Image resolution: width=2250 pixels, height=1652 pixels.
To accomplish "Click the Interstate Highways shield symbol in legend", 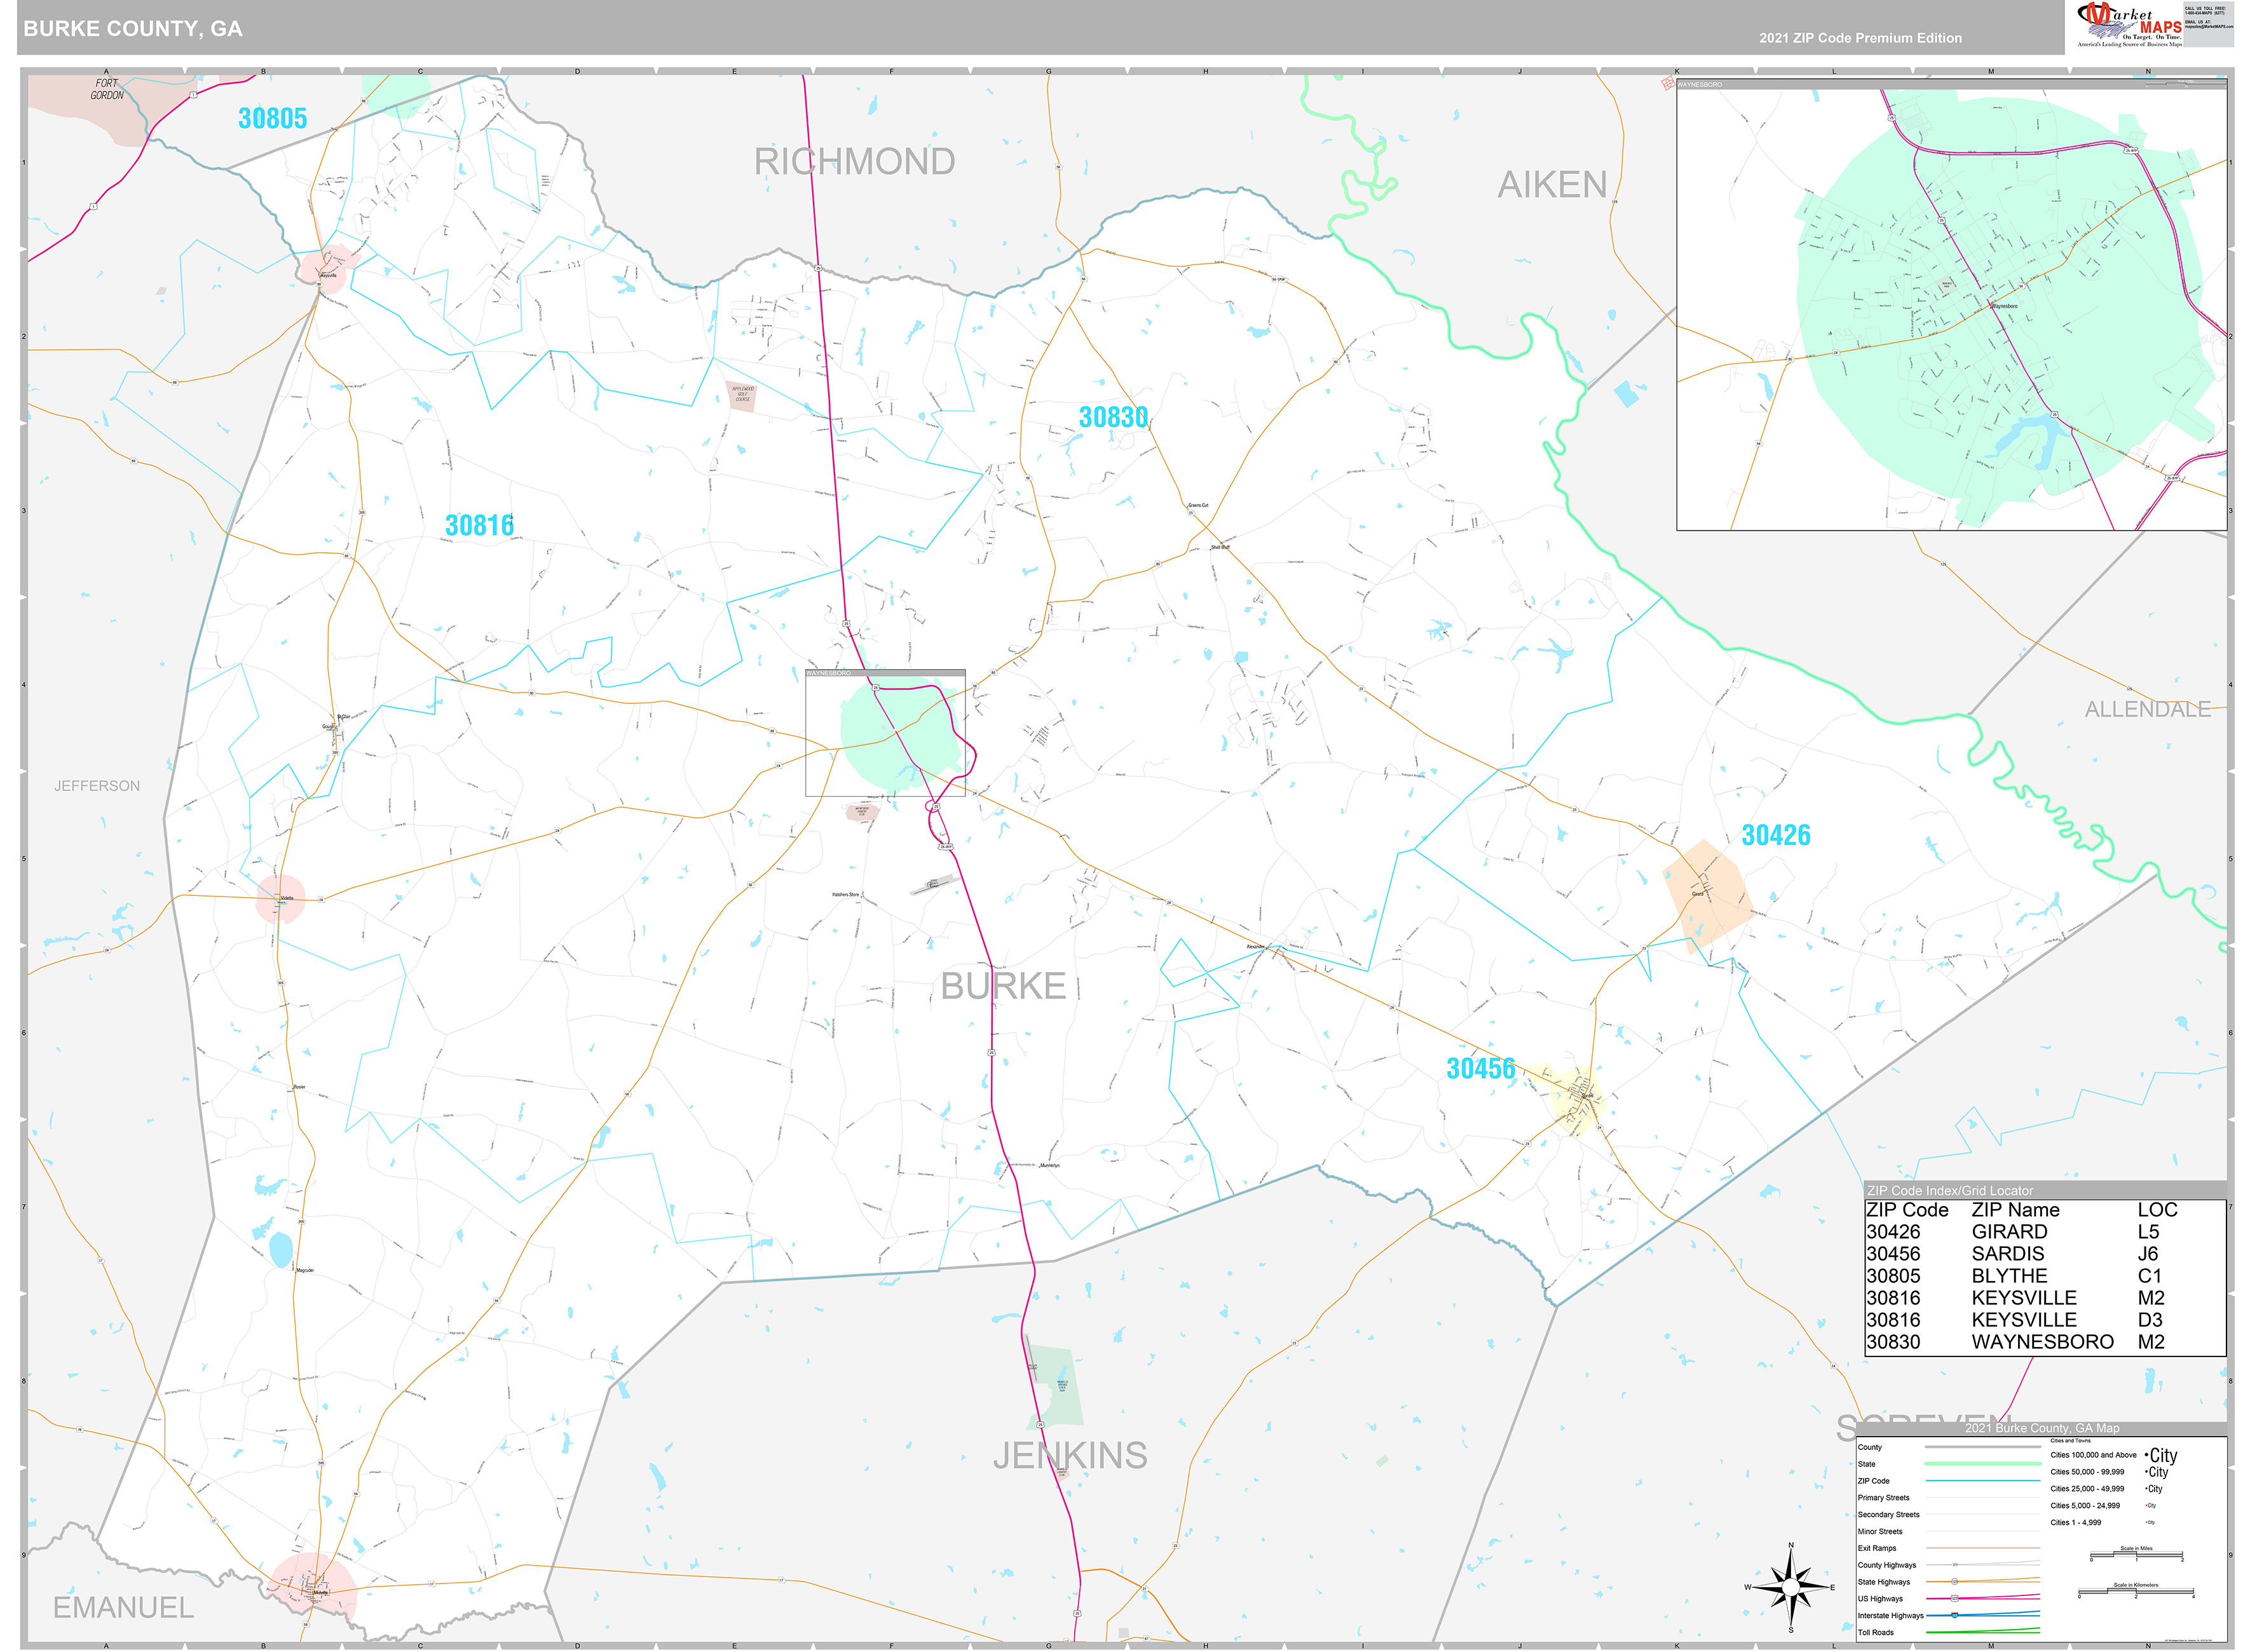I will (x=1955, y=1615).
